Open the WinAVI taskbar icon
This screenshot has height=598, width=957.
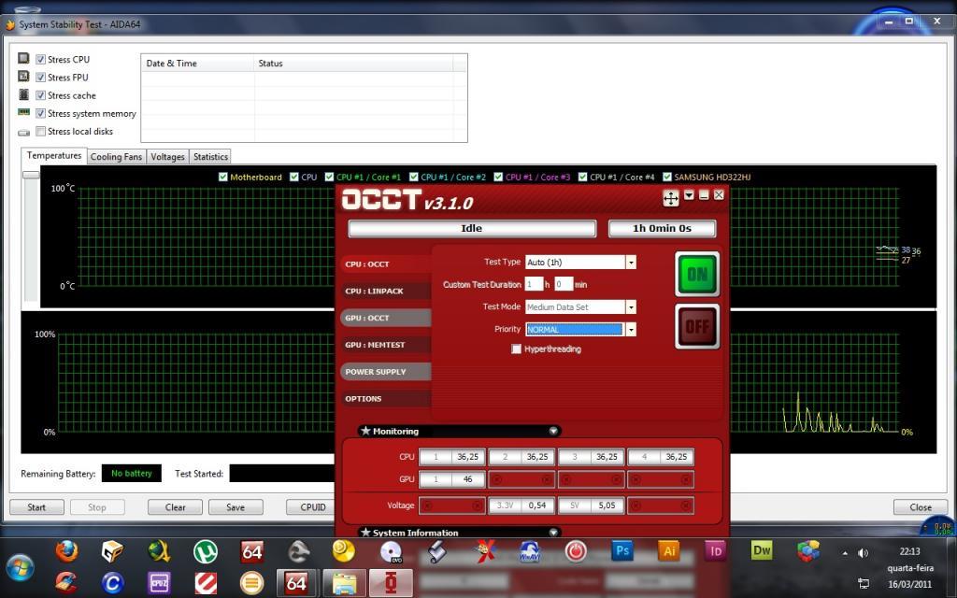[x=529, y=551]
